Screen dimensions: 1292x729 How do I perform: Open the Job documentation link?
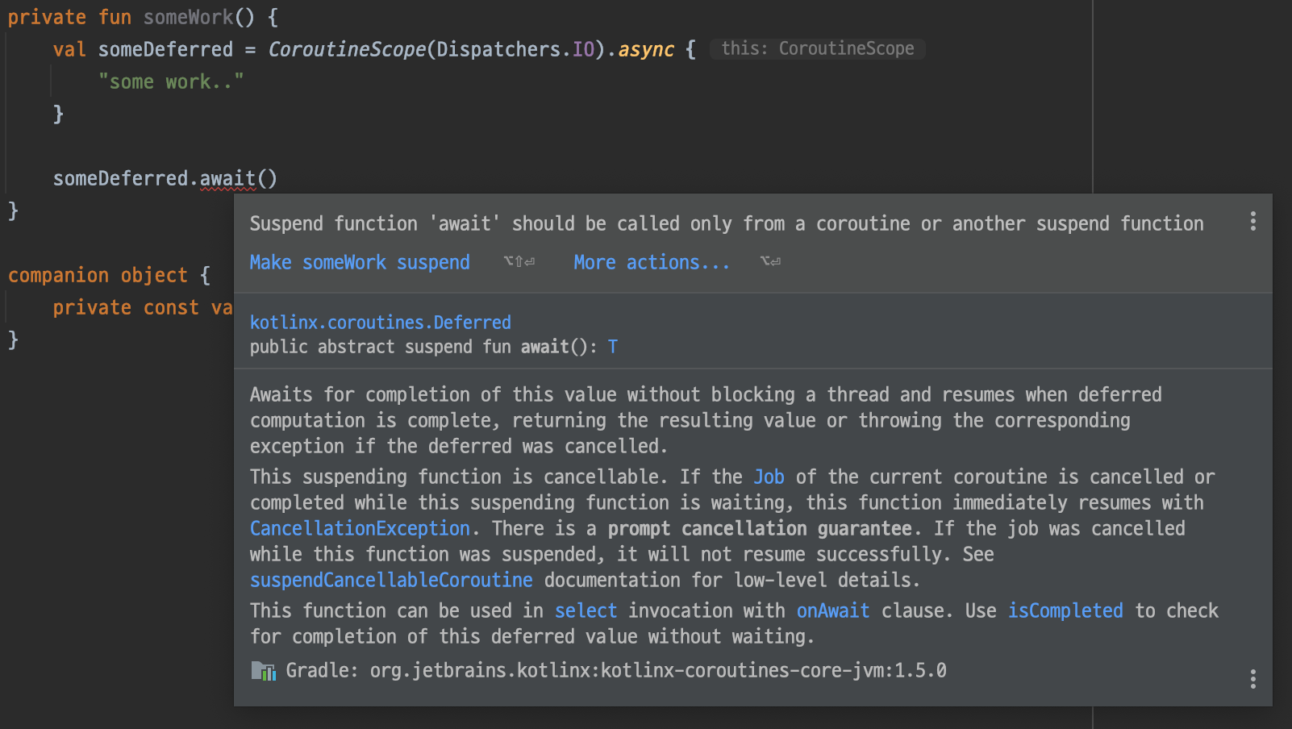click(769, 477)
